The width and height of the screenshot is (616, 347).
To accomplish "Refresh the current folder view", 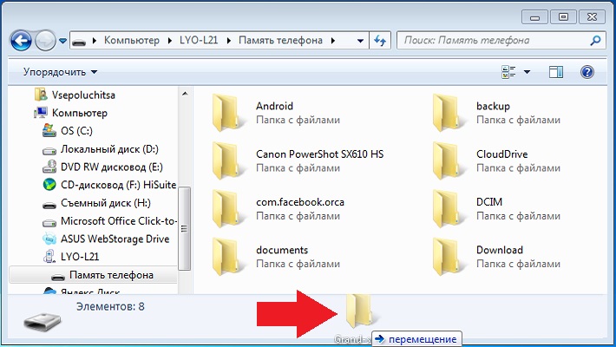I will (379, 40).
